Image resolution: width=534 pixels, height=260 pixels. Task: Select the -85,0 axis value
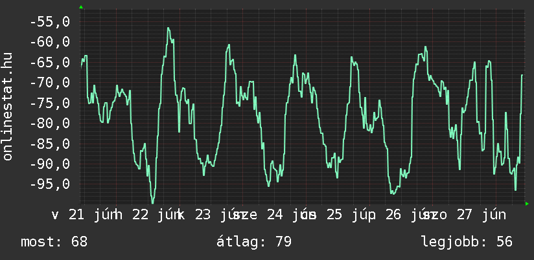tap(50, 144)
